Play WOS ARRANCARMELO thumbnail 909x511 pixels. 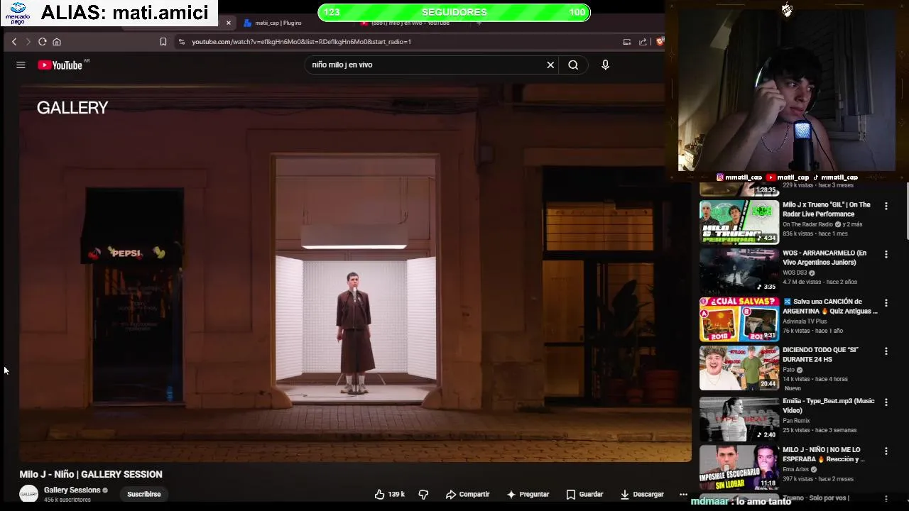click(739, 270)
